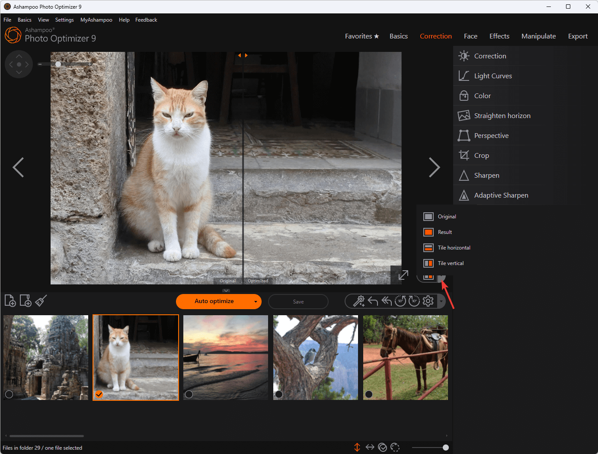Switch to the Effects tab
The width and height of the screenshot is (598, 454).
click(499, 36)
